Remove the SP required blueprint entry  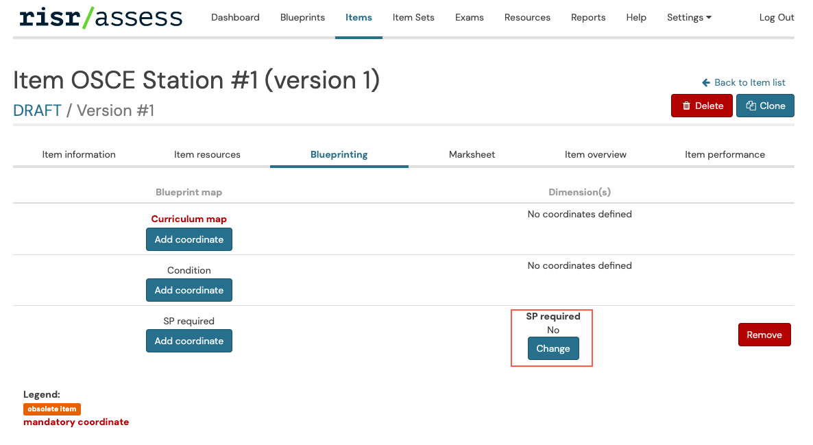pos(764,335)
